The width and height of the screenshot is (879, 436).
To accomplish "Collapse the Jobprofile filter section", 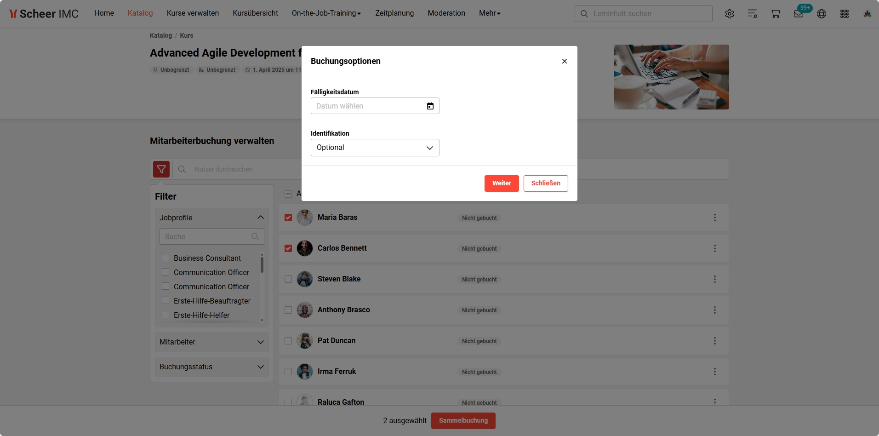I will click(212, 218).
